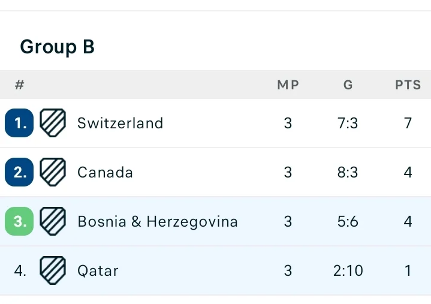This screenshot has height=304, width=431.
Task: Click the rank 4 position number
Action: point(20,271)
